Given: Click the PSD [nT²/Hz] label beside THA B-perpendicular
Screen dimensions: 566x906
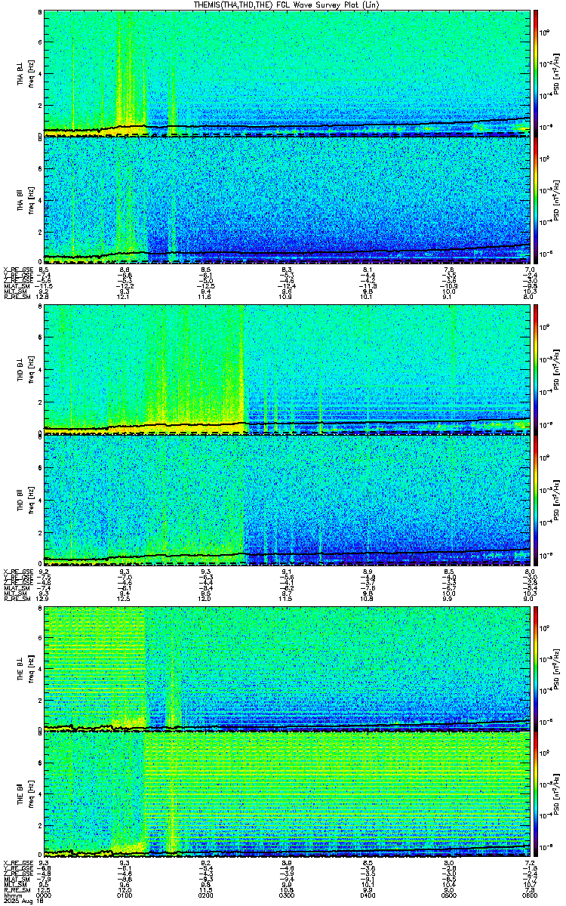Looking at the screenshot, I should click(x=555, y=73).
